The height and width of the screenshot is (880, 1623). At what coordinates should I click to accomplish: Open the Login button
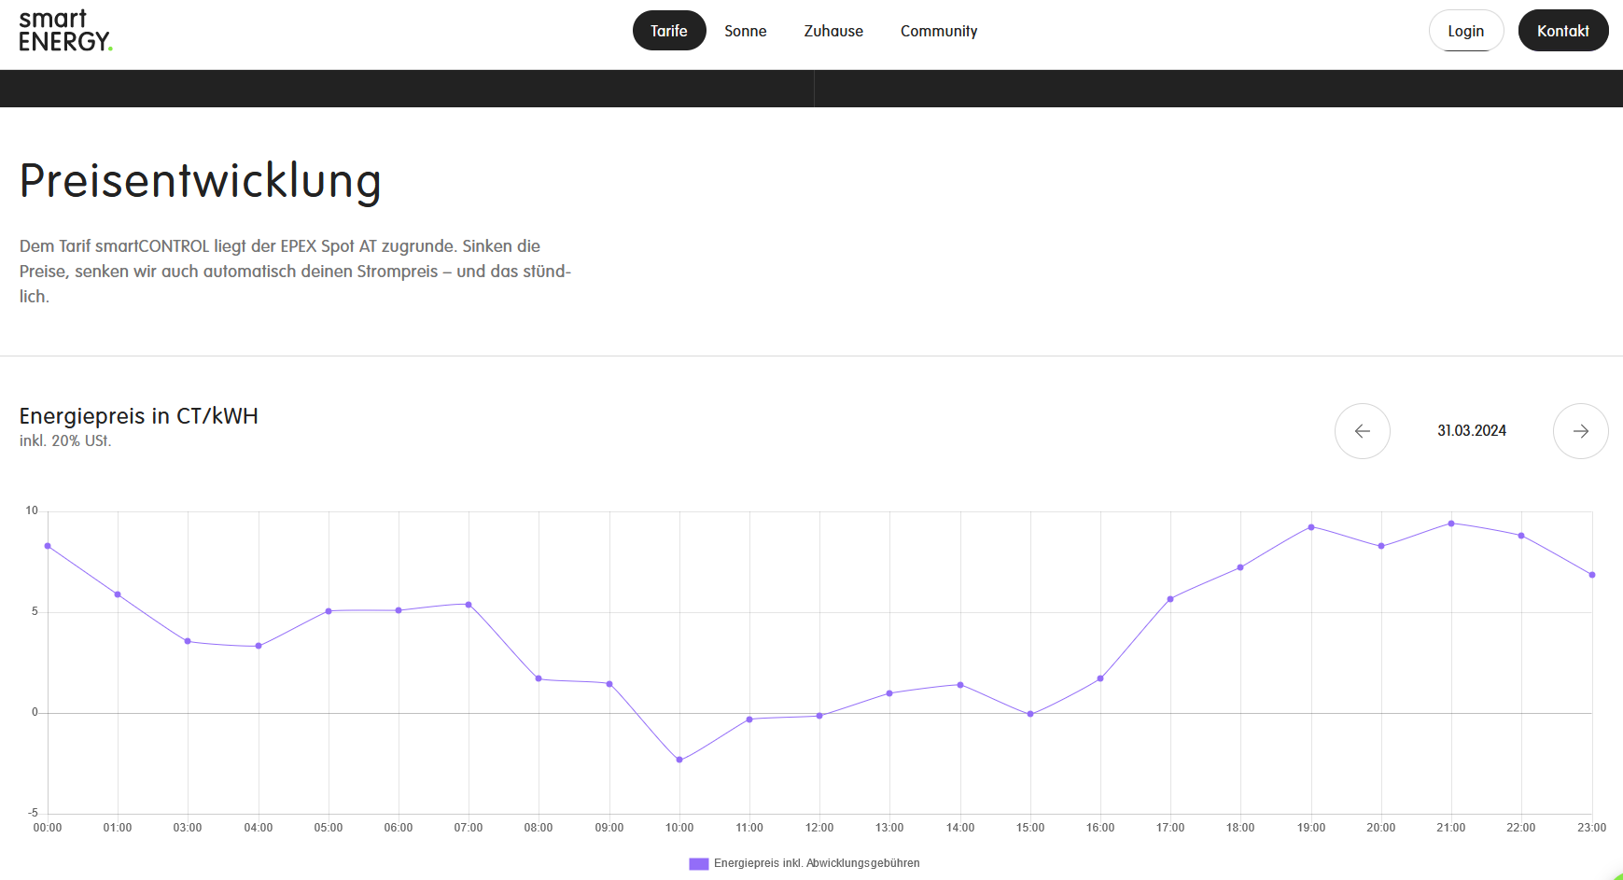click(1465, 31)
